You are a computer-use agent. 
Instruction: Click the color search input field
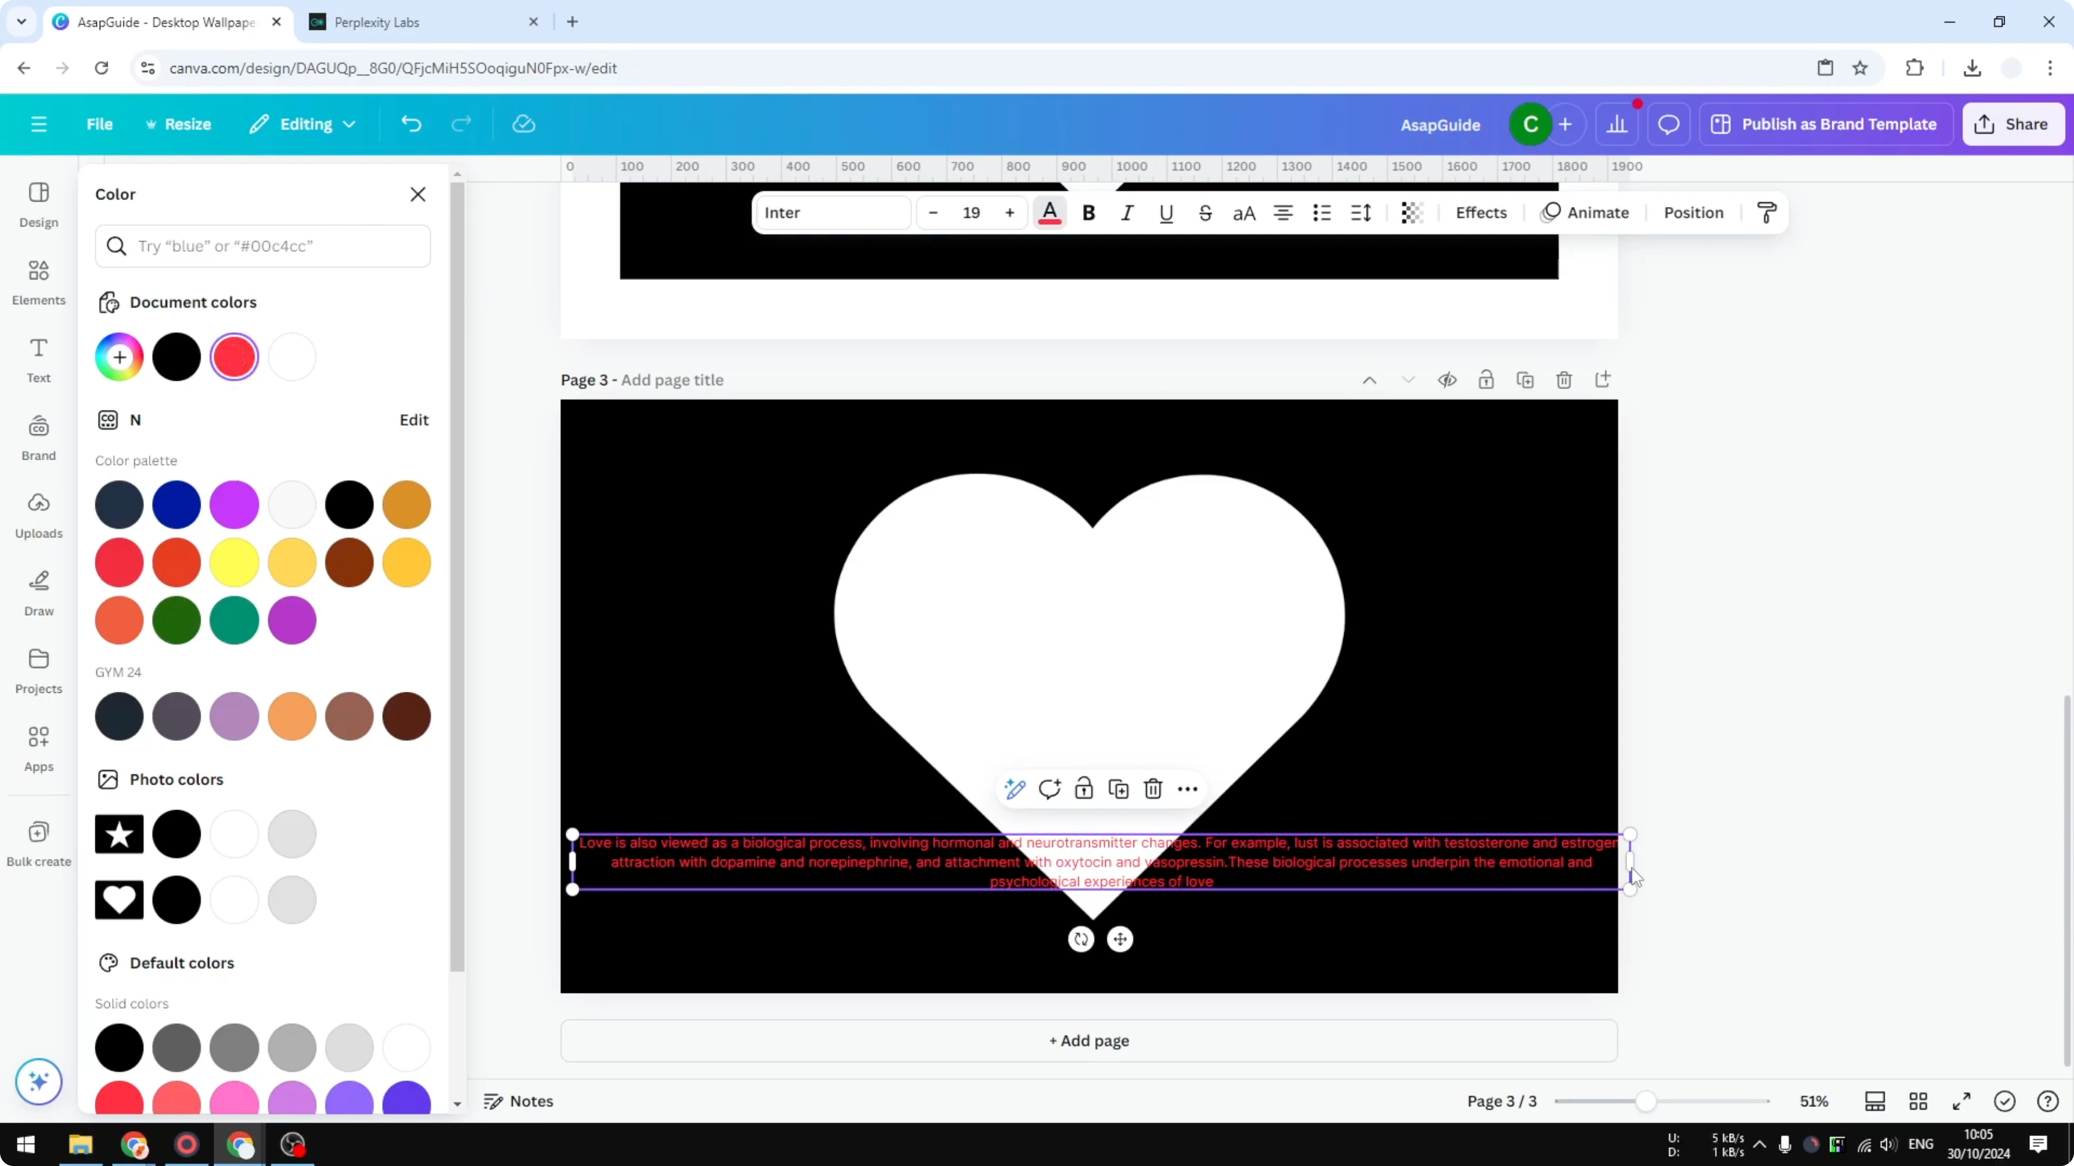point(274,246)
